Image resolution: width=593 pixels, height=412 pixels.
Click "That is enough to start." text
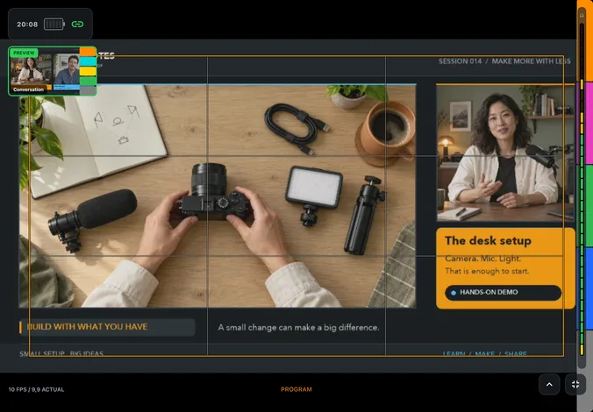click(x=487, y=271)
